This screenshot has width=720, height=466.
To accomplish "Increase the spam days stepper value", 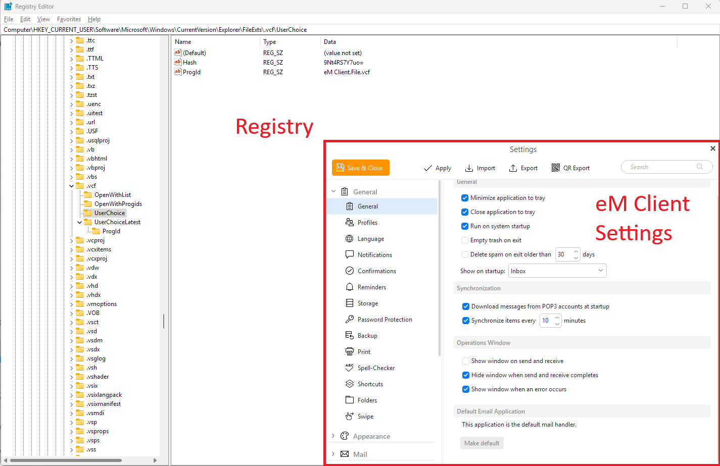I will (576, 251).
